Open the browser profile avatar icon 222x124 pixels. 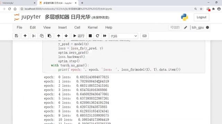(x=219, y=9)
